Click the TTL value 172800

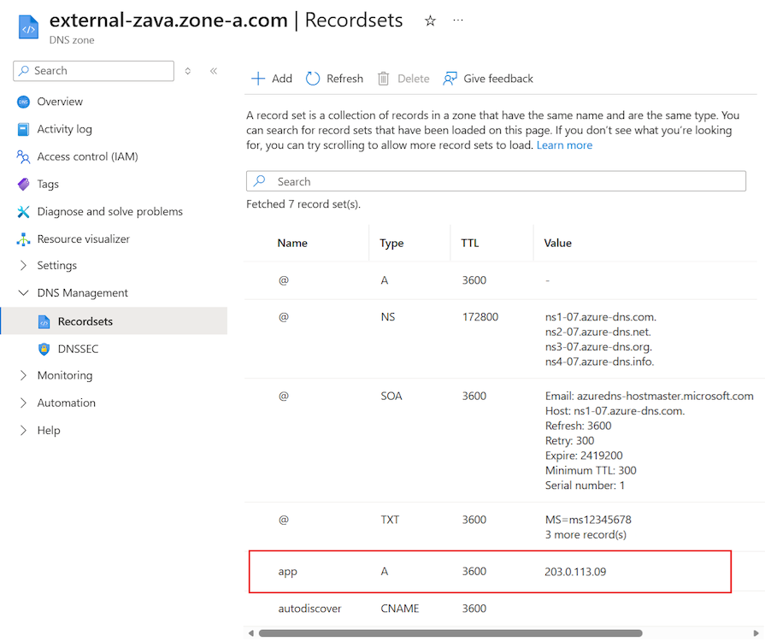pyautogui.click(x=480, y=317)
